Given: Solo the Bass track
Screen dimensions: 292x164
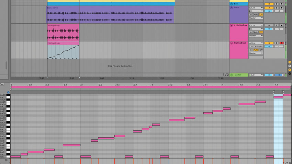Looking at the screenshot, I should tap(277, 4).
